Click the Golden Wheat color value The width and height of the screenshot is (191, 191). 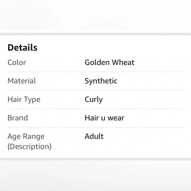110,63
